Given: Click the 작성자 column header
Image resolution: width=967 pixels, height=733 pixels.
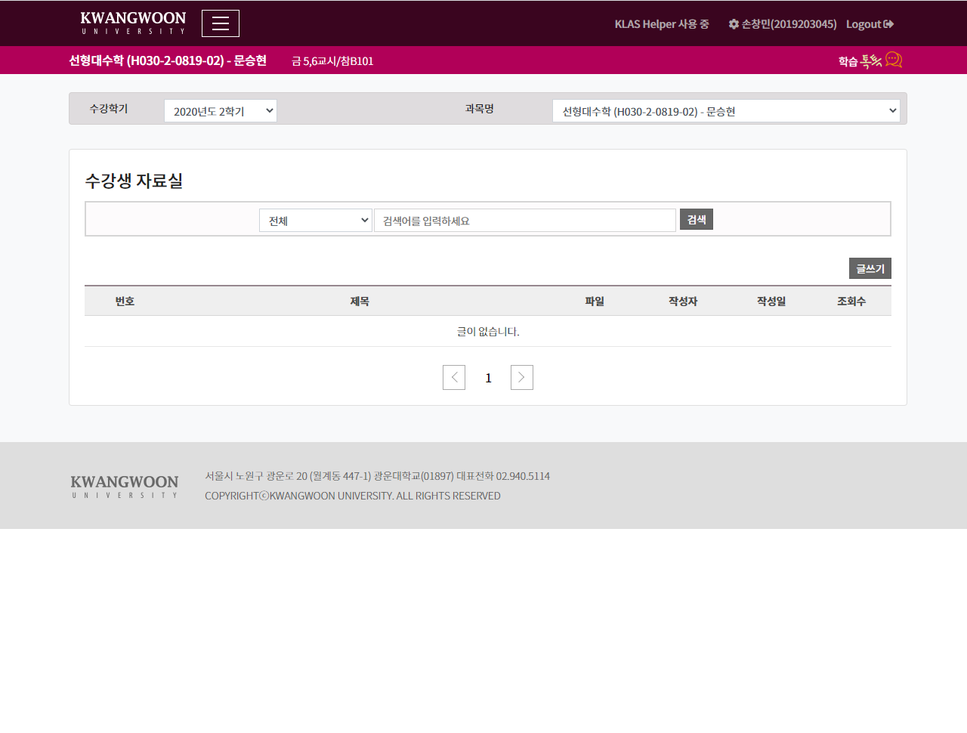Looking at the screenshot, I should tap(683, 301).
